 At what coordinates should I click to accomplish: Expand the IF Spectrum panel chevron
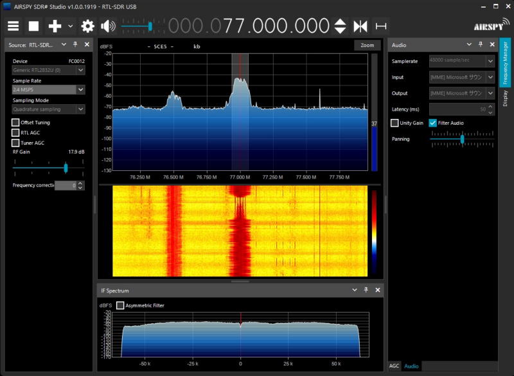355,290
